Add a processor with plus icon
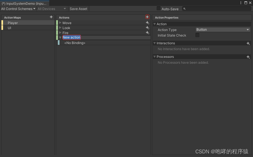The height and width of the screenshot is (157, 253). point(248,57)
